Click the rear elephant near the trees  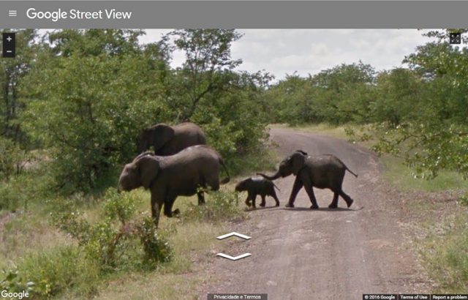pos(173,138)
